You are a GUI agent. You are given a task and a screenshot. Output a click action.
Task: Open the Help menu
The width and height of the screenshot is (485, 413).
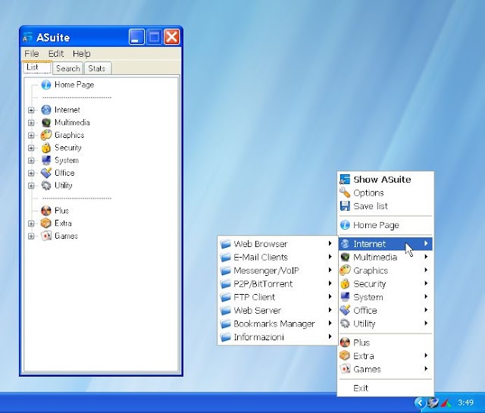pyautogui.click(x=82, y=54)
